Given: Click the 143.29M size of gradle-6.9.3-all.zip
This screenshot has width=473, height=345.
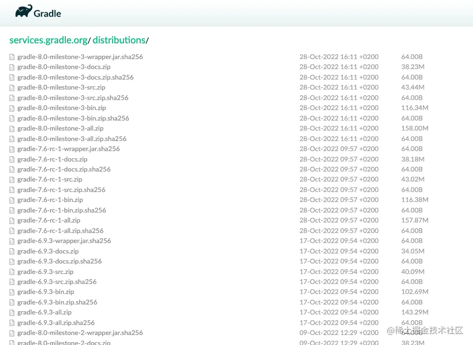Looking at the screenshot, I should click(415, 312).
